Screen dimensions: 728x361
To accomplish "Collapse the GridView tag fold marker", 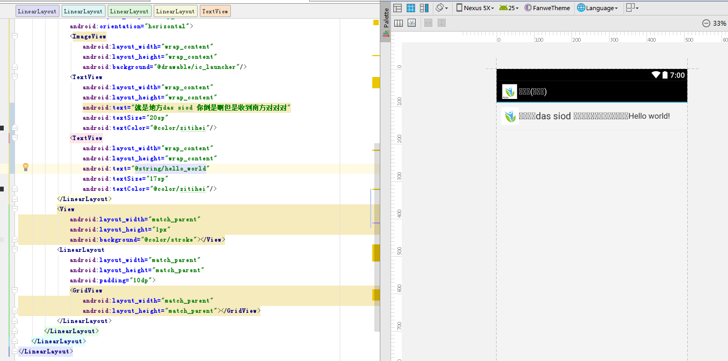I will pos(14,290).
